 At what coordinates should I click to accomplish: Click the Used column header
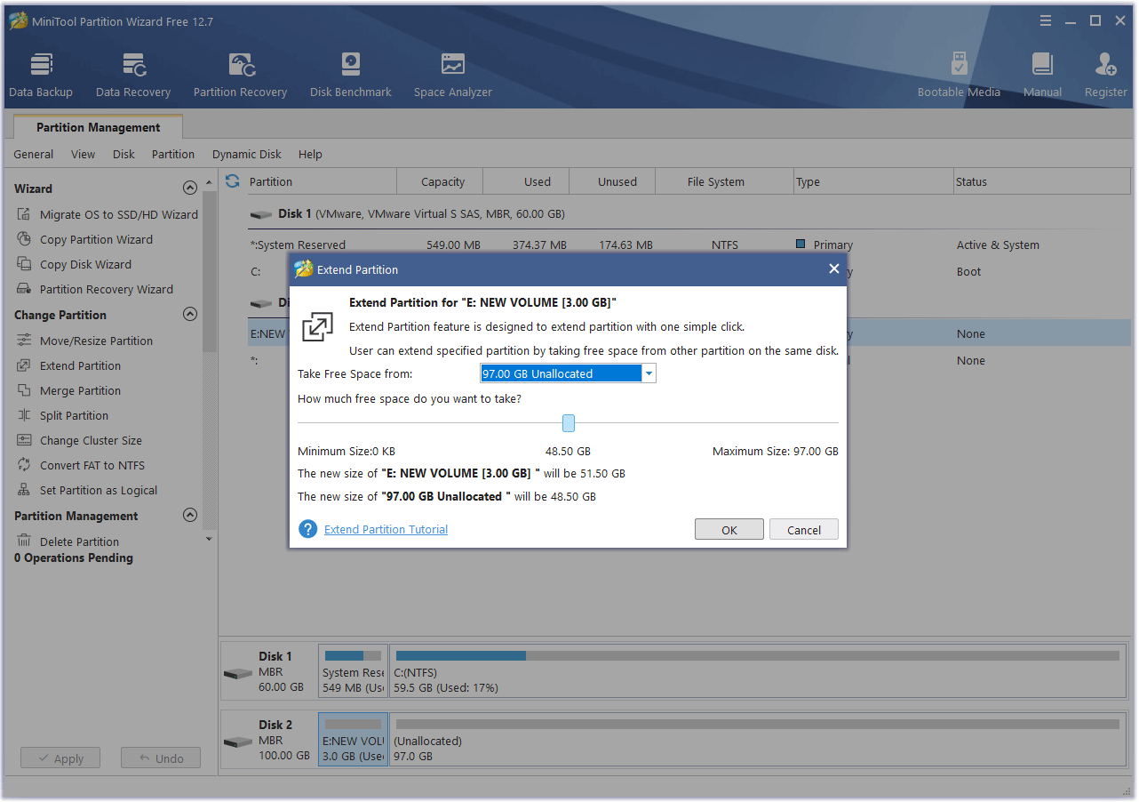point(526,181)
